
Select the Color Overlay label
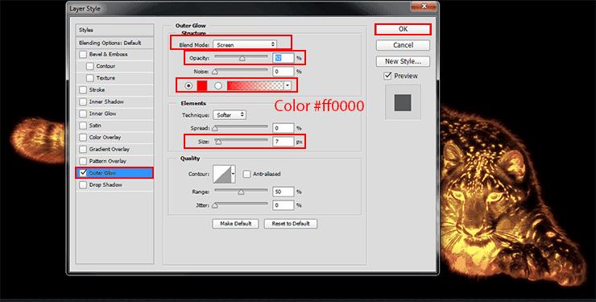[x=105, y=137]
